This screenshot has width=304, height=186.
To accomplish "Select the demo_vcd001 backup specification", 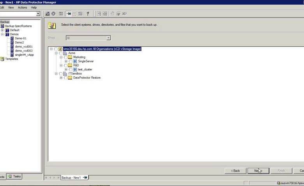I will [x=24, y=47].
